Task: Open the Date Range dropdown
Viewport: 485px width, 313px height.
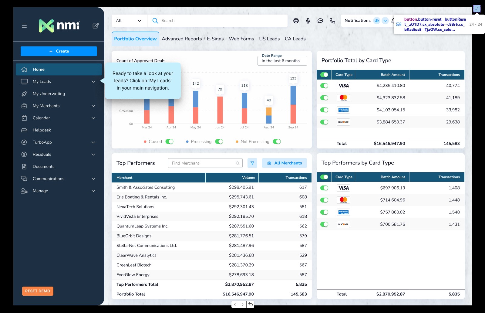Action: [282, 61]
